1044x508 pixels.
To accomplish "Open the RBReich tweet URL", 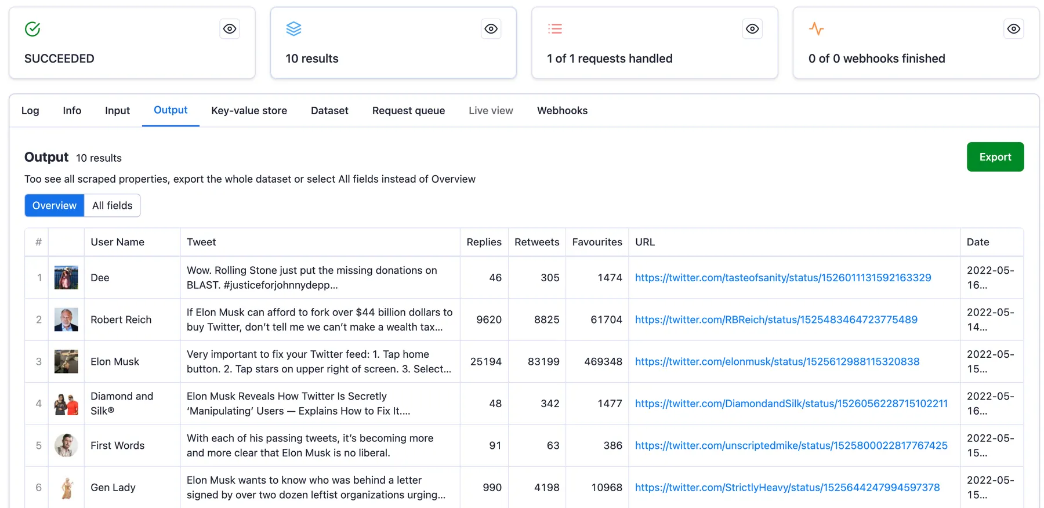I will 776,320.
